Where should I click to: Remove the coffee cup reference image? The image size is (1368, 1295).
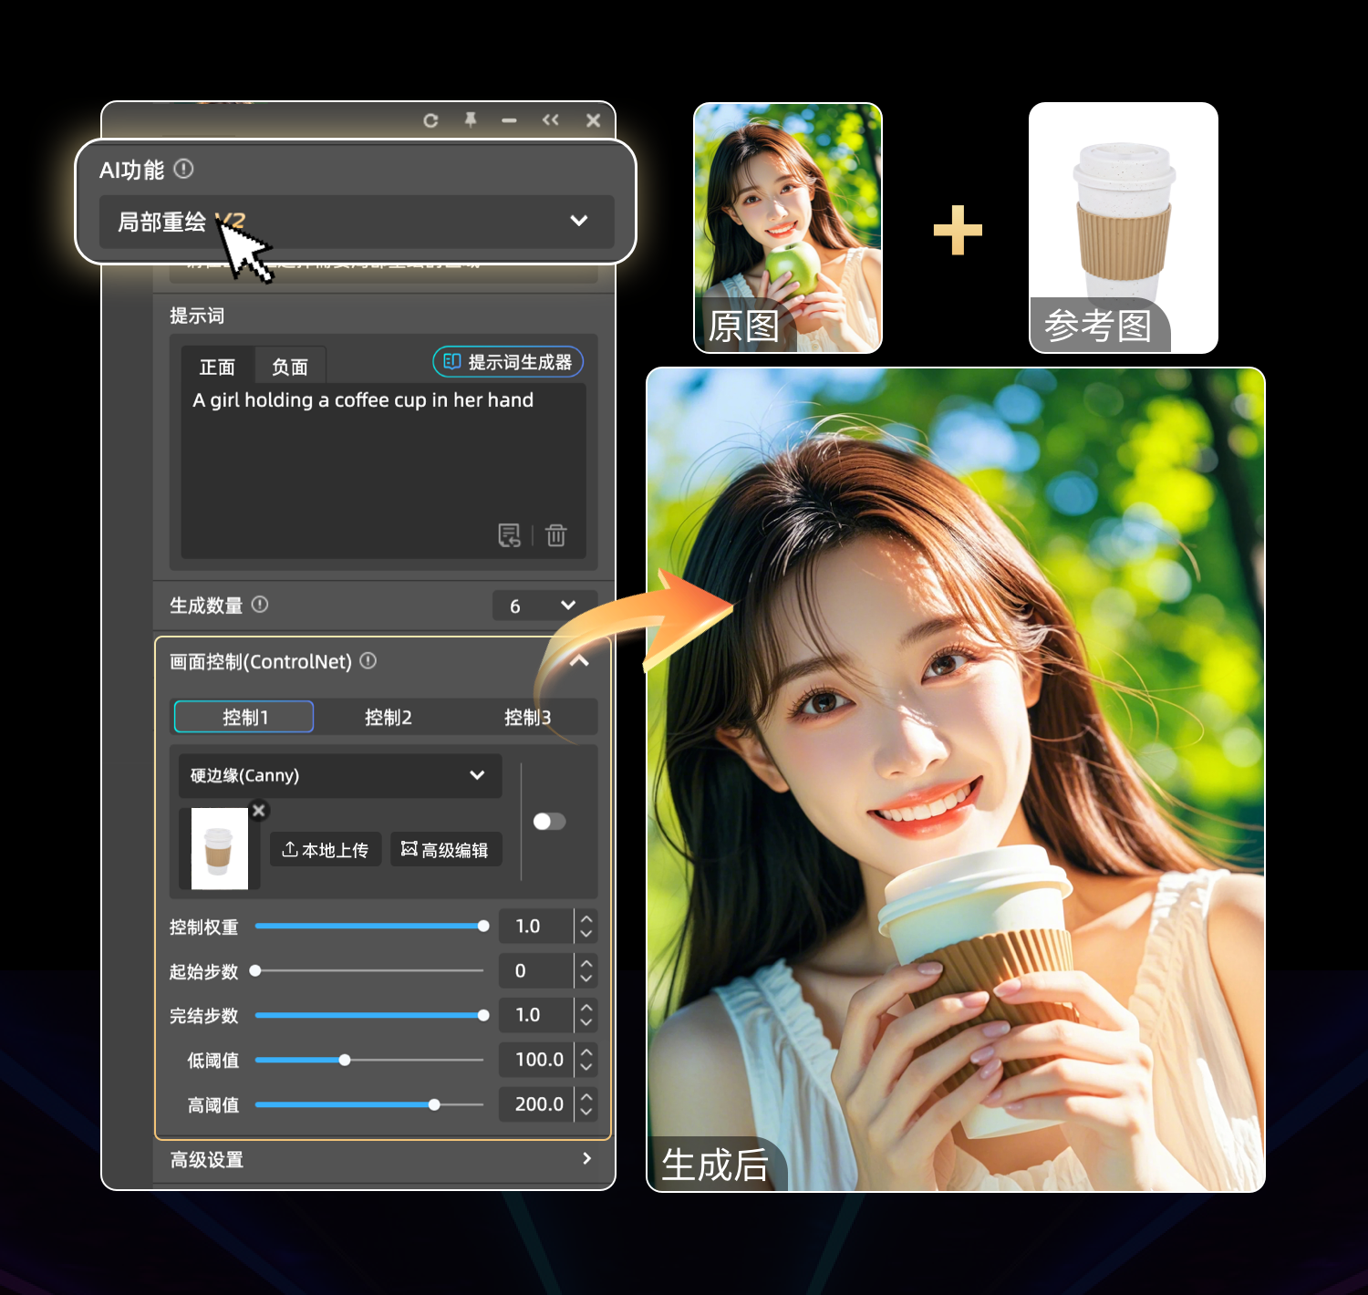pyautogui.click(x=259, y=810)
